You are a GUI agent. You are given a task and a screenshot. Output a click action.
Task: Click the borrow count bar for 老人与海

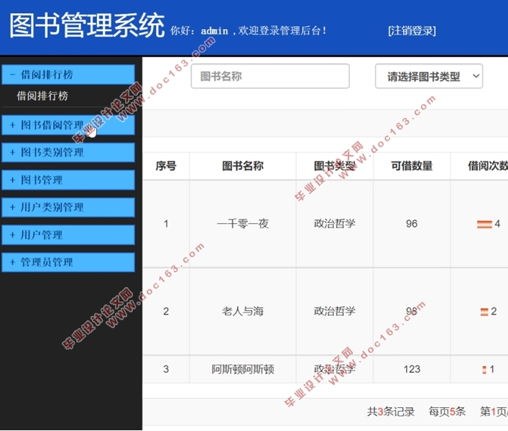tap(484, 312)
